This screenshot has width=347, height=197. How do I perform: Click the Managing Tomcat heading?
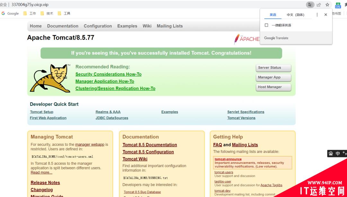52,137
